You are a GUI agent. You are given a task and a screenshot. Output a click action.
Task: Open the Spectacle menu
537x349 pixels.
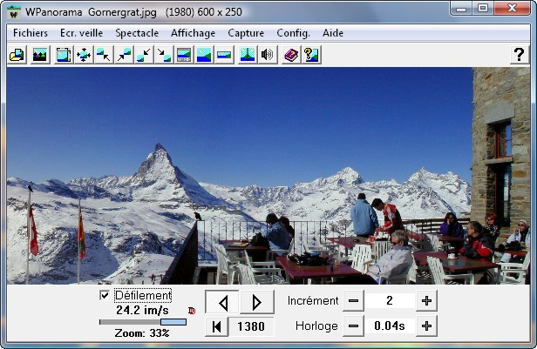click(137, 33)
